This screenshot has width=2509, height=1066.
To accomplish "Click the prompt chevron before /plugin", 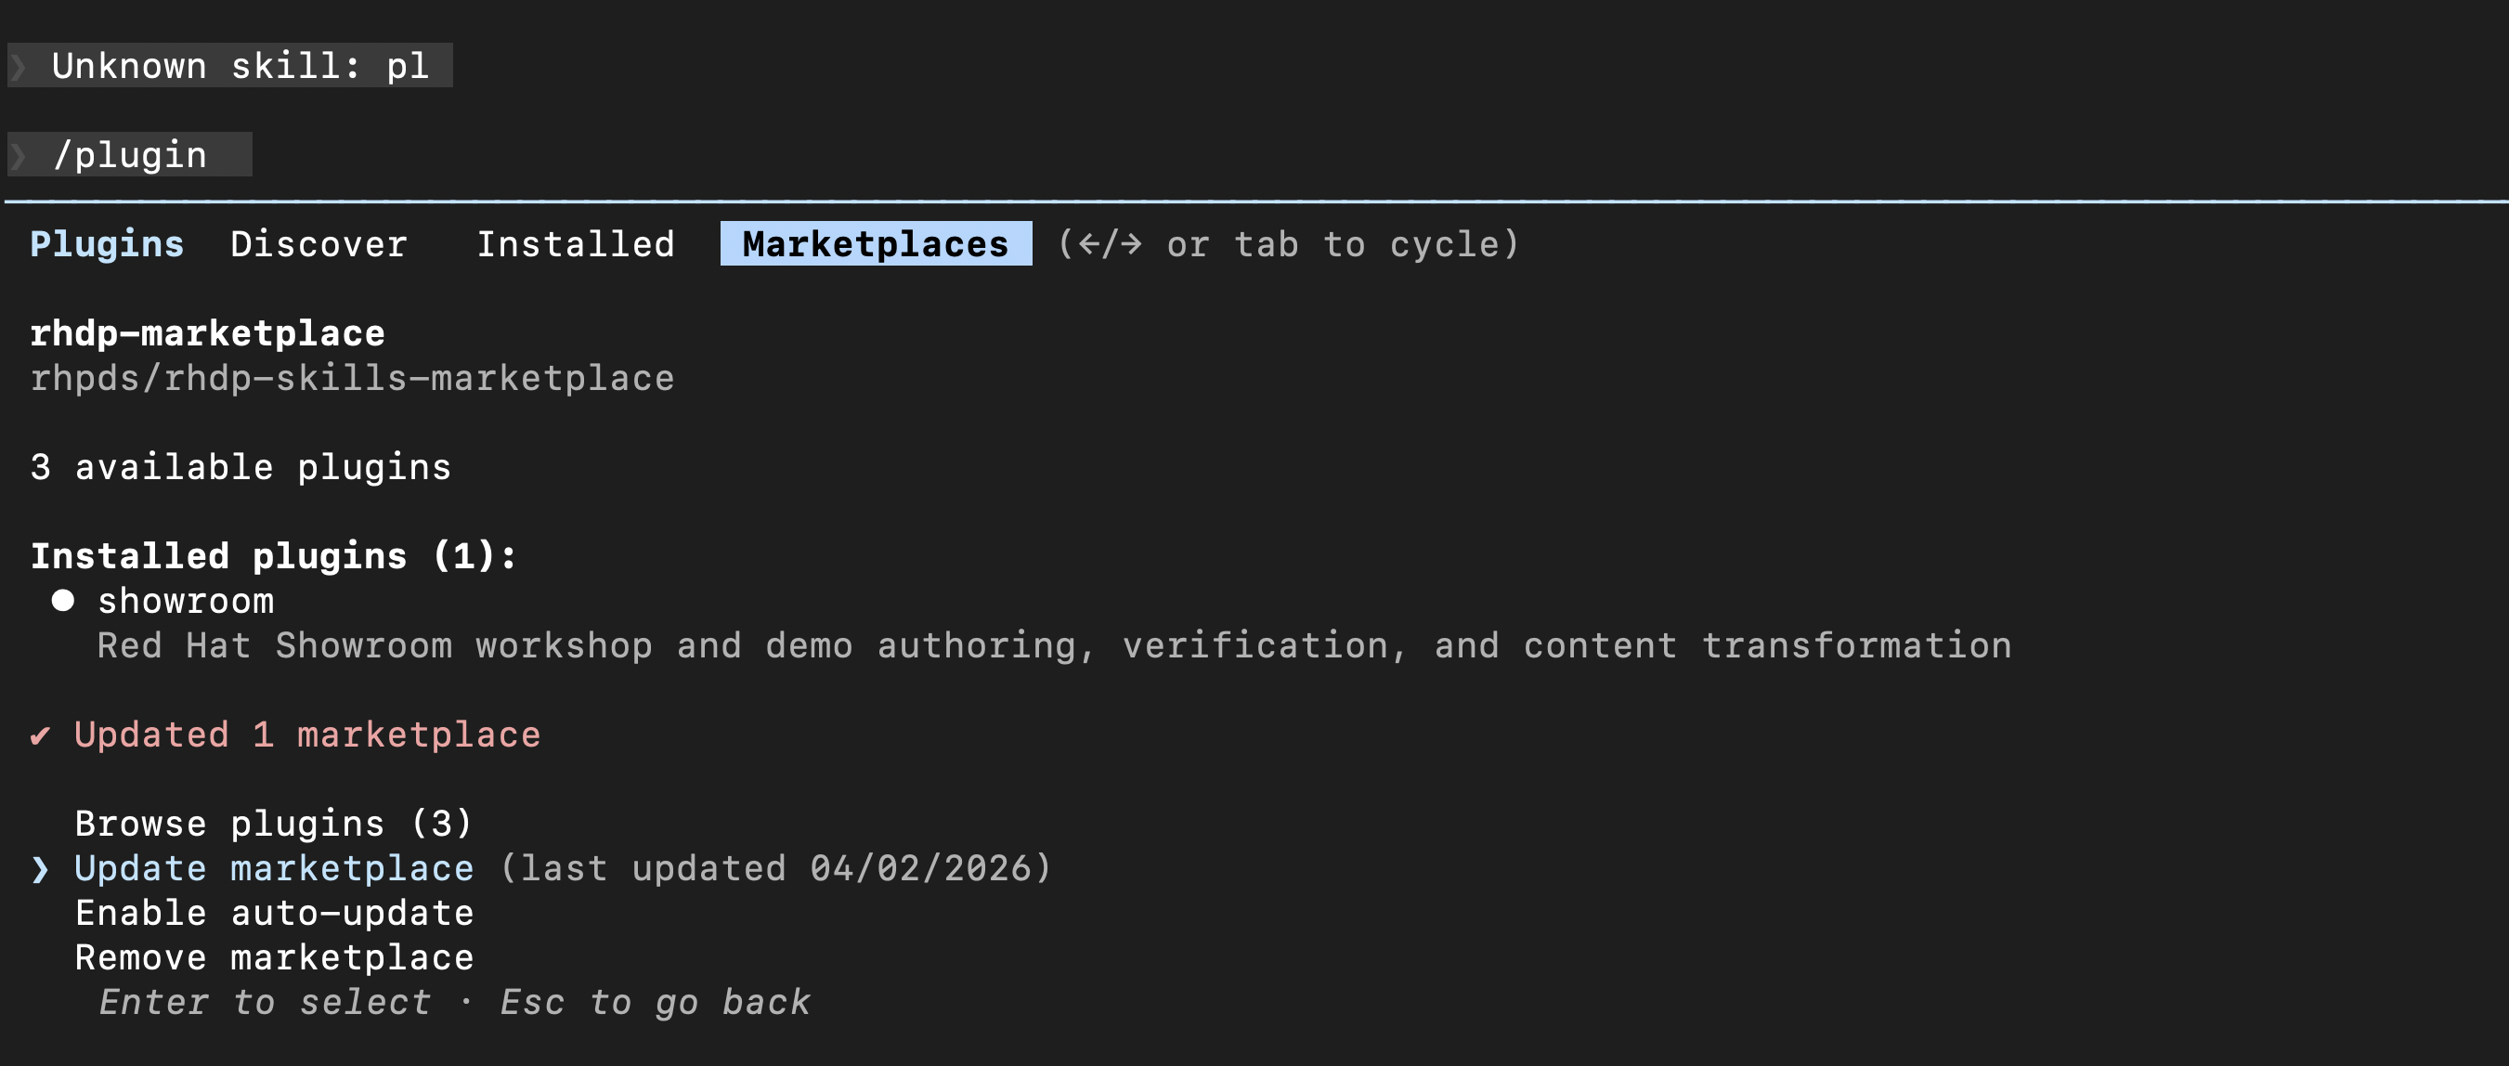I will [x=19, y=155].
